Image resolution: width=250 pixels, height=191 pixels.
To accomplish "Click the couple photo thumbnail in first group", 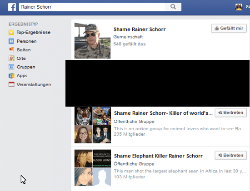I will point(102,134).
